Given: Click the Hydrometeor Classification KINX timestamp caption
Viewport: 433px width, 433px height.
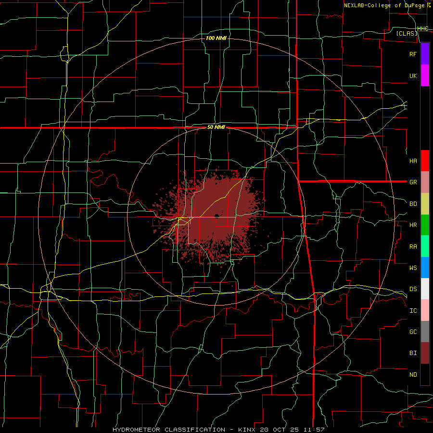Looking at the screenshot, I should click(x=218, y=430).
